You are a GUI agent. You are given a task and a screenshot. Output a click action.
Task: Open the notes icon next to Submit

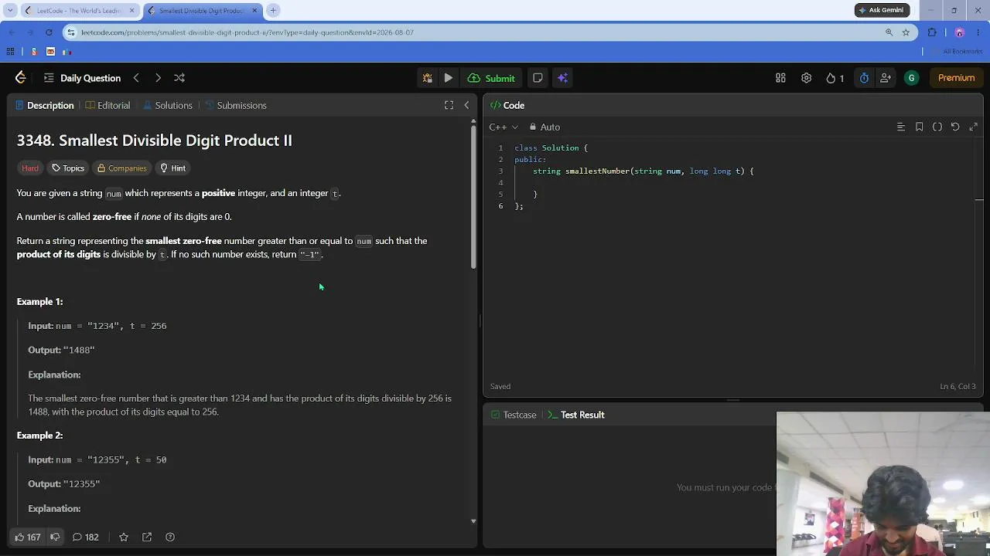538,78
